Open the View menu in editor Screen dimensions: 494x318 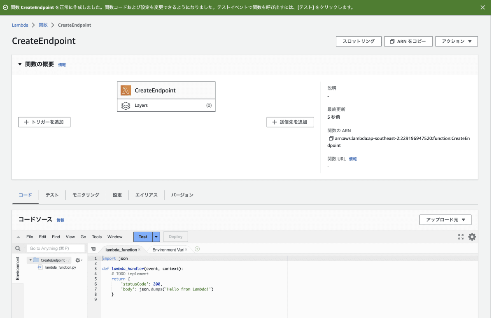[x=70, y=237]
